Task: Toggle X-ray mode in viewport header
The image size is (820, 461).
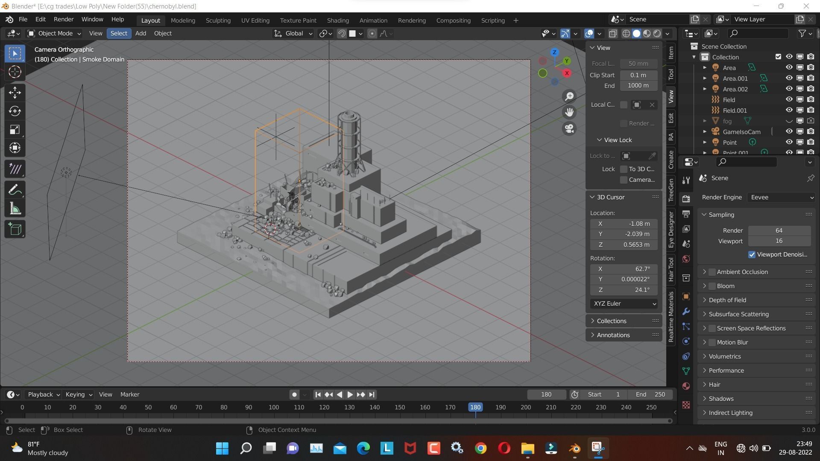Action: [613, 33]
